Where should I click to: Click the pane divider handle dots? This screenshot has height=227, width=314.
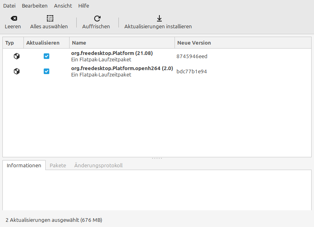pyautogui.click(x=157, y=159)
